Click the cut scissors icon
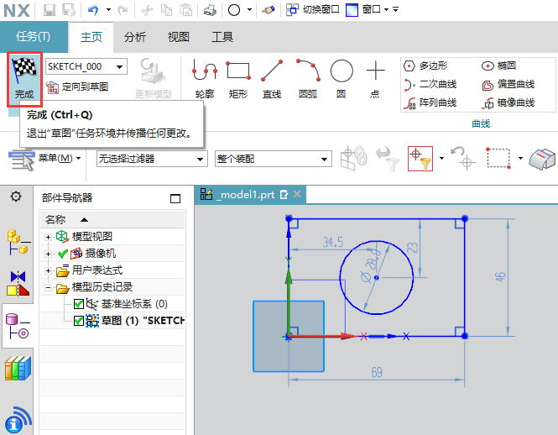The width and height of the screenshot is (558, 435). [x=147, y=10]
